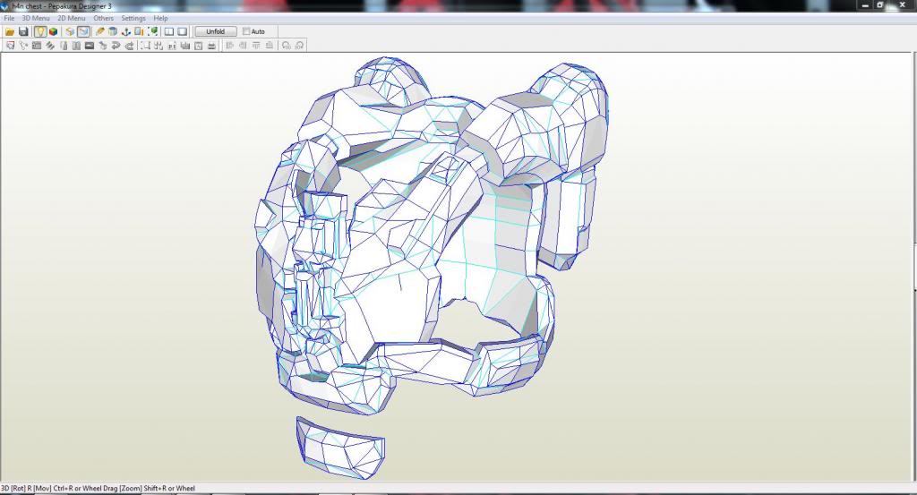
Task: Click the single vertical flap icon
Action: (64, 46)
